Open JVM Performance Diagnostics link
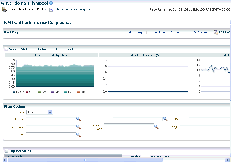The width and height of the screenshot is (231, 162). tap(74, 9)
